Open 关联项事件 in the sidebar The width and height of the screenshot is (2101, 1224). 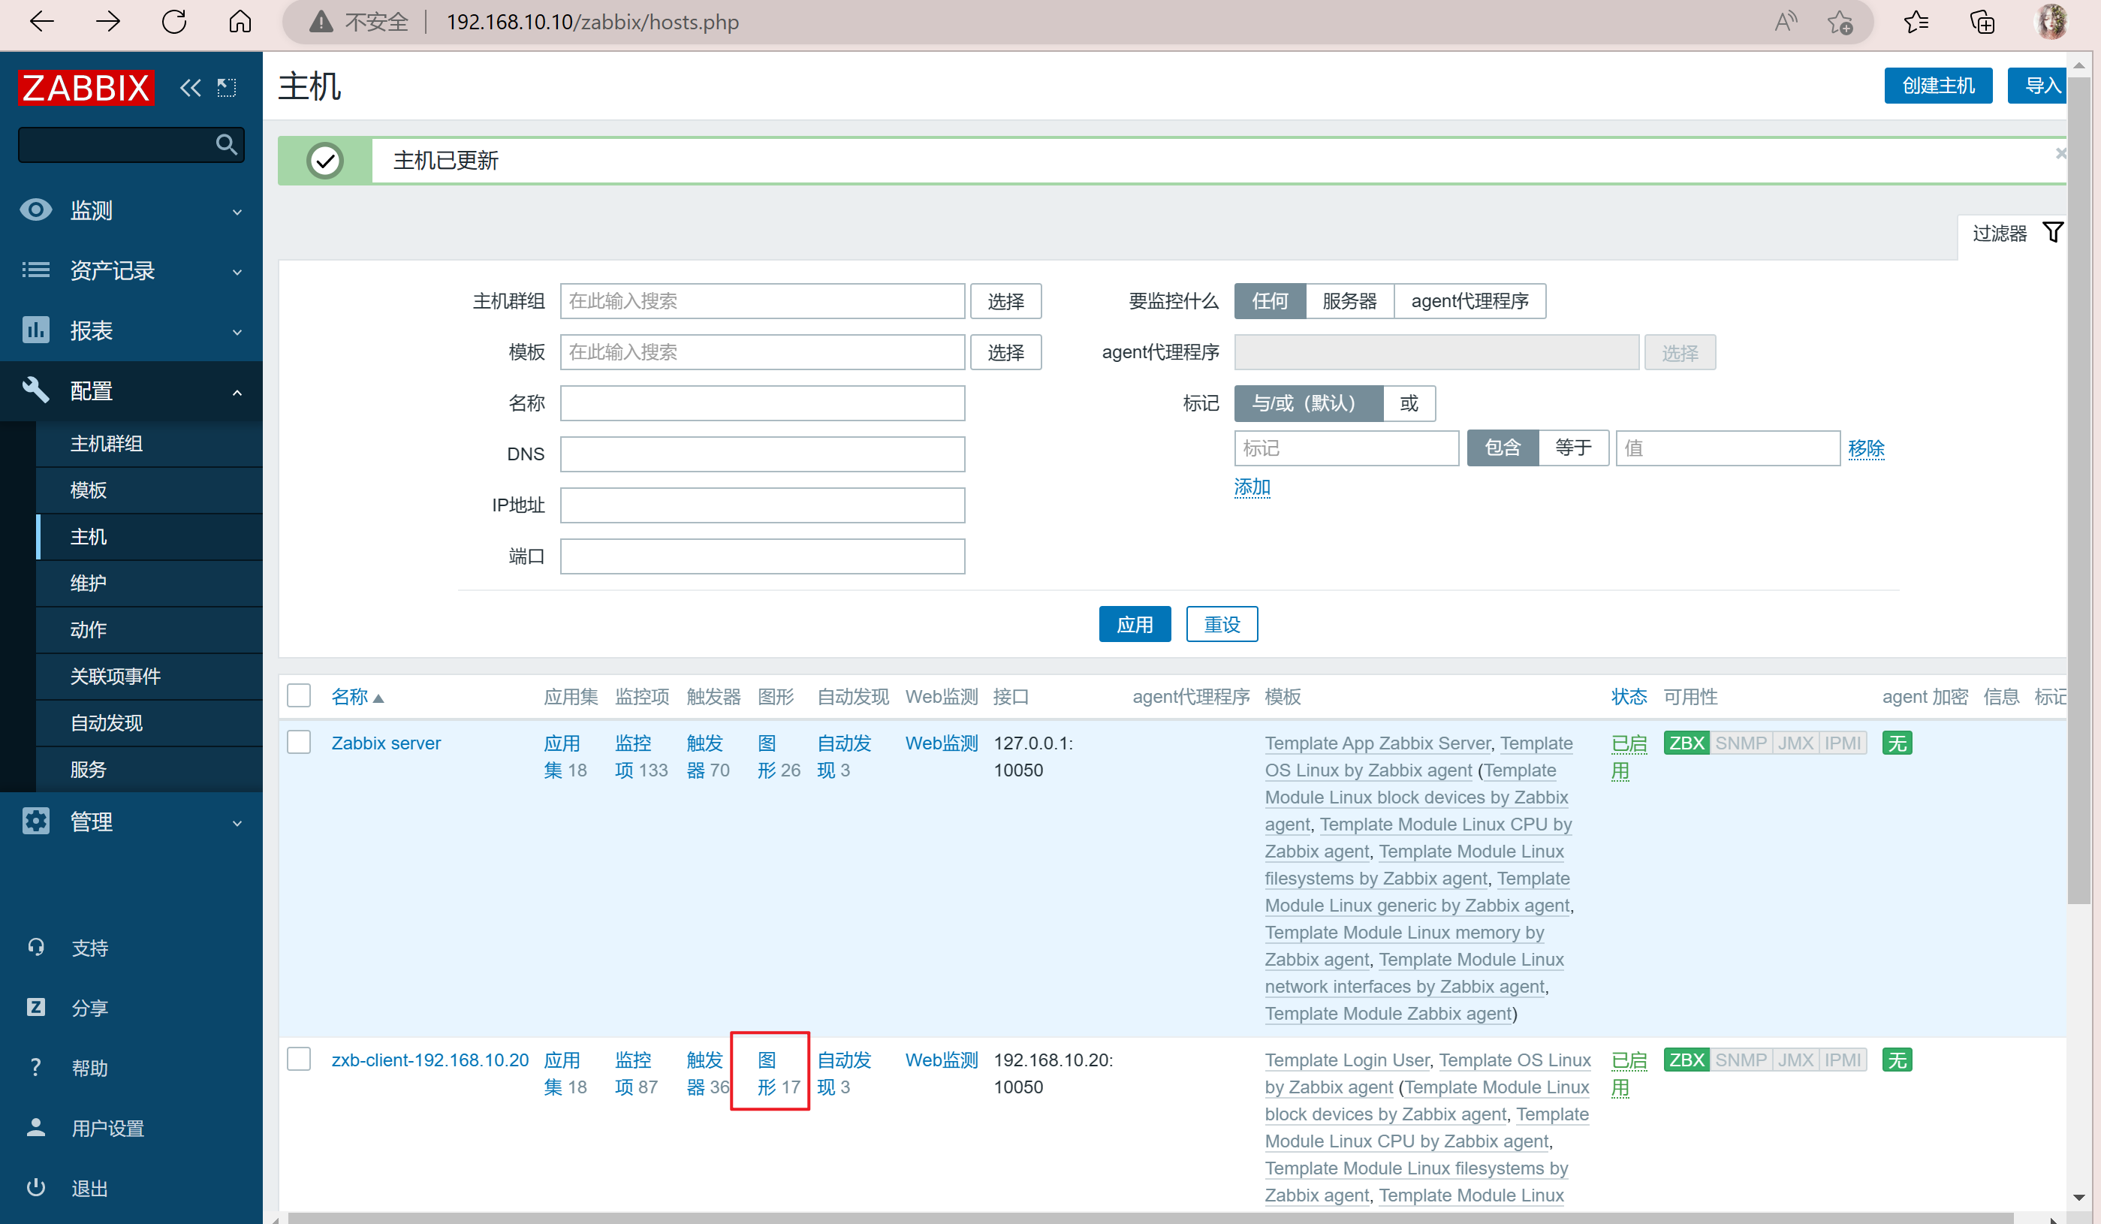[149, 676]
